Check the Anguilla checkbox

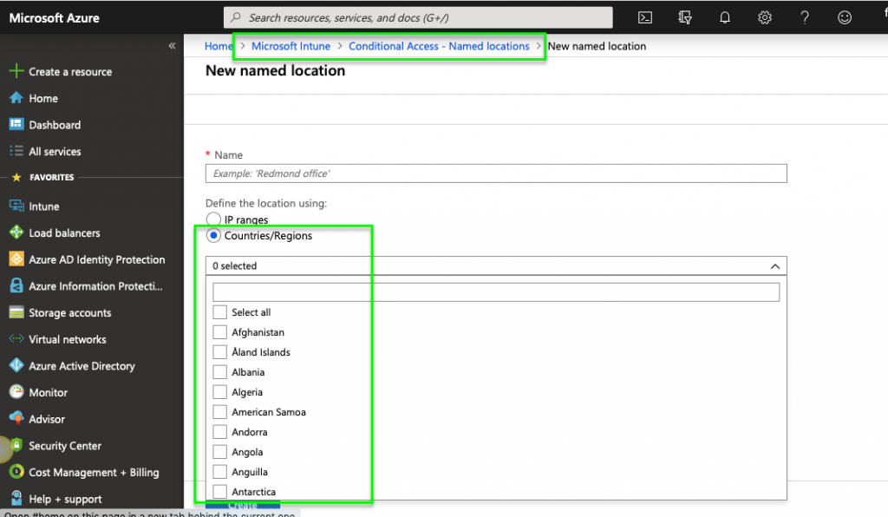(219, 472)
